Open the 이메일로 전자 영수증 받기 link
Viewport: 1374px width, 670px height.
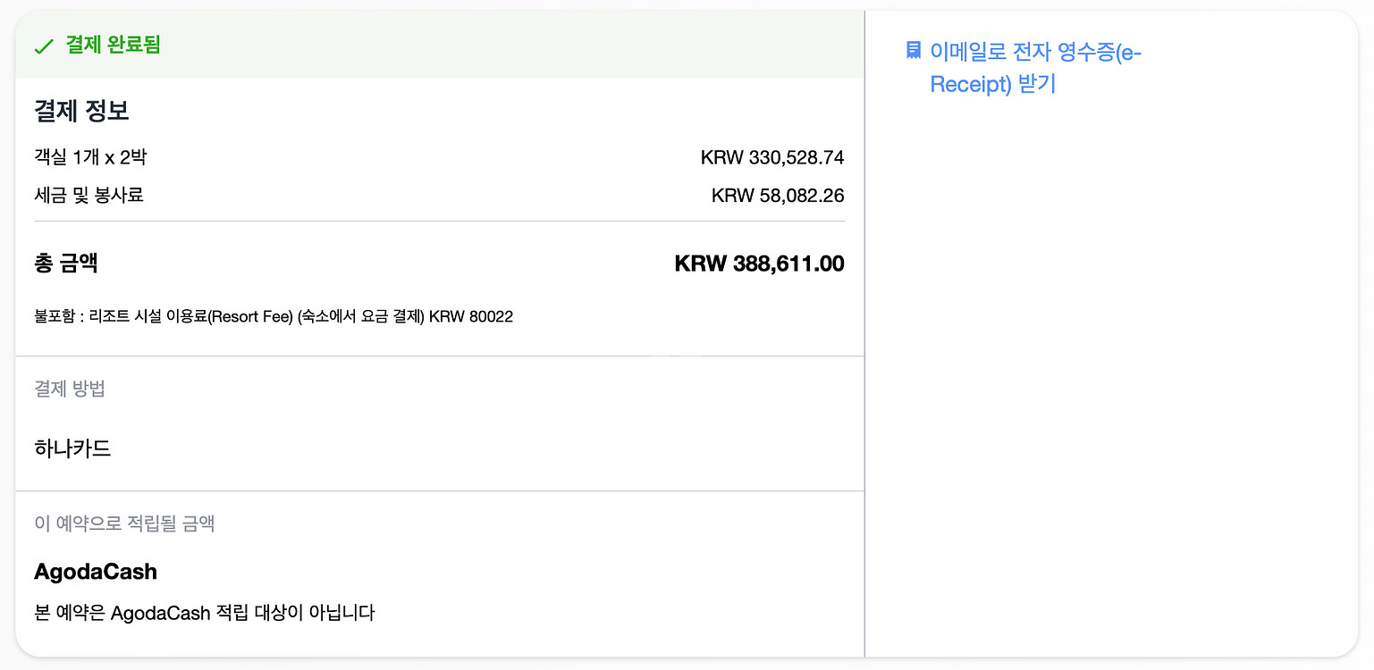pyautogui.click(x=1036, y=68)
